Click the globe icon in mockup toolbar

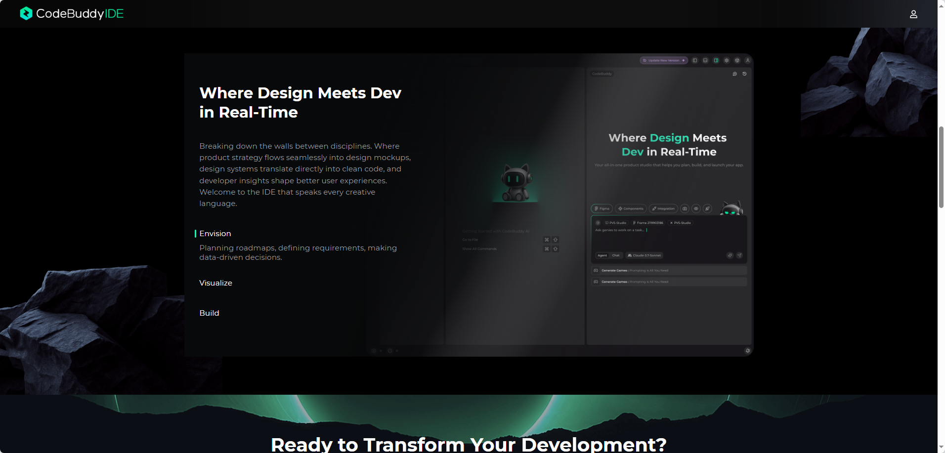(737, 60)
